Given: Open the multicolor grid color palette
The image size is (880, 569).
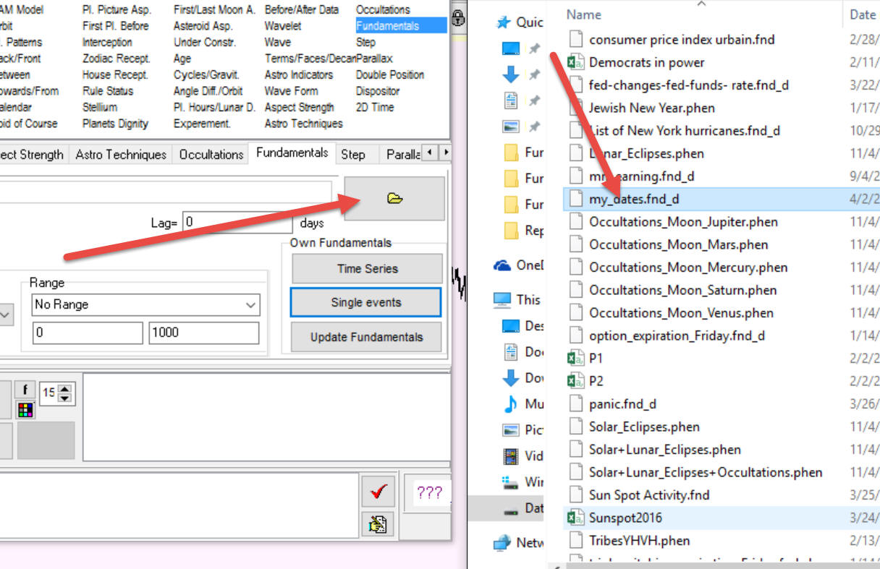Looking at the screenshot, I should [x=25, y=410].
